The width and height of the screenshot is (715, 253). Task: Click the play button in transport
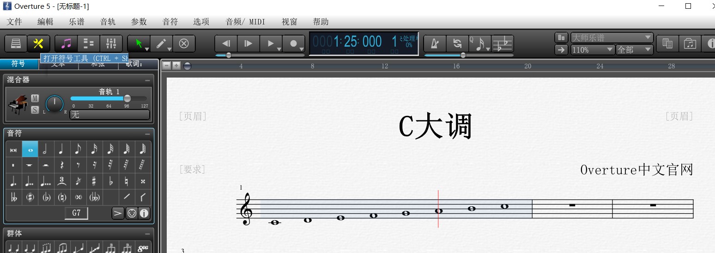tap(271, 43)
